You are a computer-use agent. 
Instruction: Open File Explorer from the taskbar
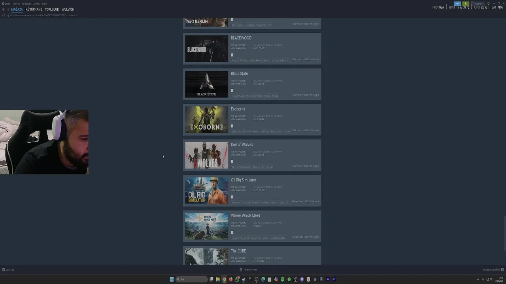click(x=218, y=279)
